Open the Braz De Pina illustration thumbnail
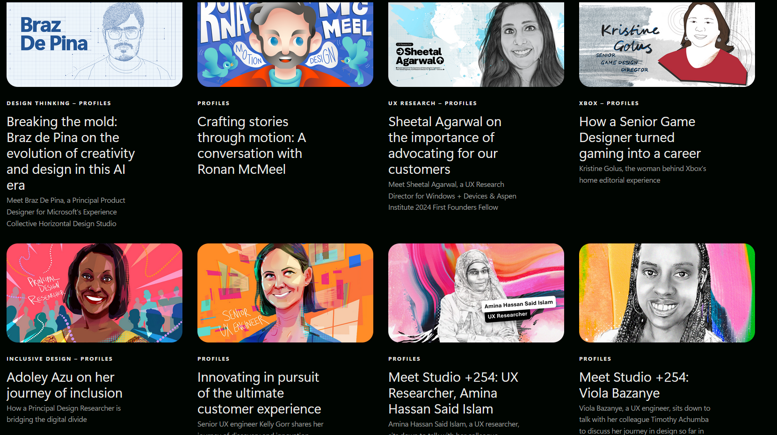Screen dimensions: 777x435 (x=94, y=44)
